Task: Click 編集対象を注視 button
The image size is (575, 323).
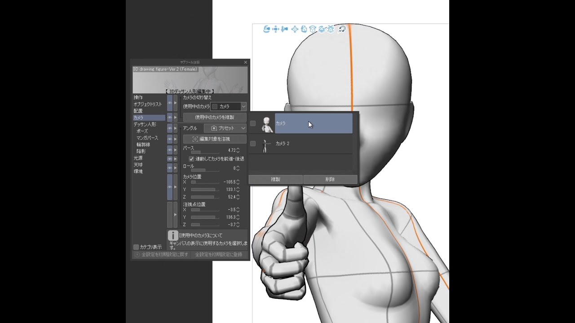Action: (x=215, y=139)
